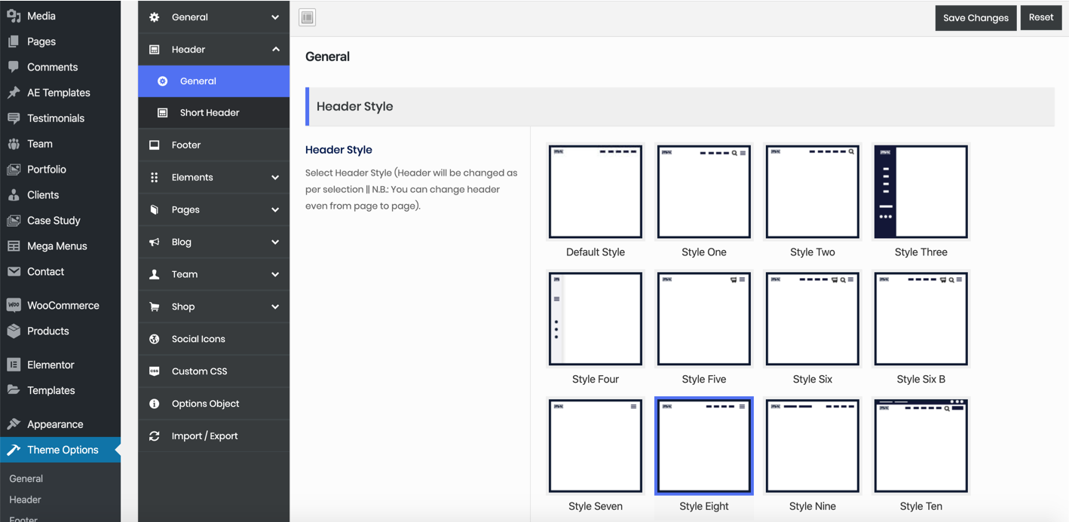Image resolution: width=1069 pixels, height=522 pixels.
Task: Expand the Elements section chevron
Action: coord(275,178)
